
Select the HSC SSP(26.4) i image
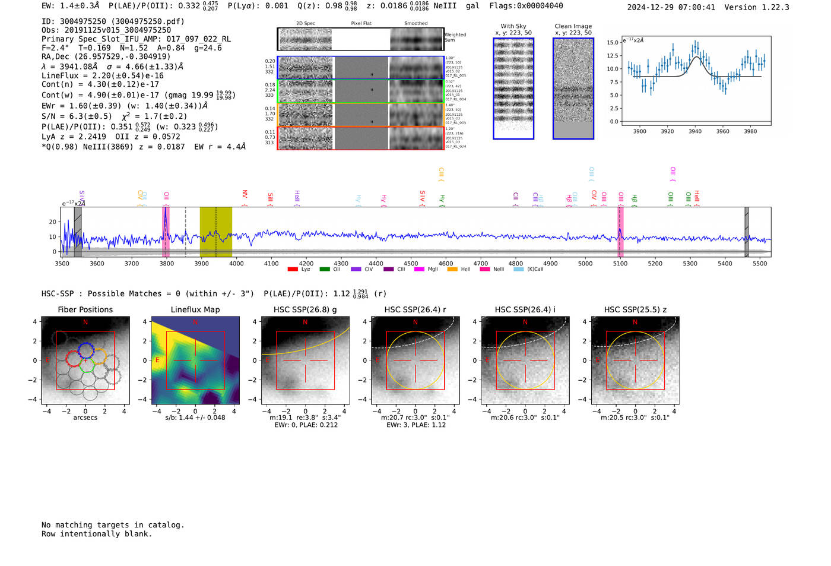click(x=525, y=361)
